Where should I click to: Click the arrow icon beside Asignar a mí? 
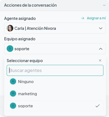pyautogui.click(x=83, y=18)
